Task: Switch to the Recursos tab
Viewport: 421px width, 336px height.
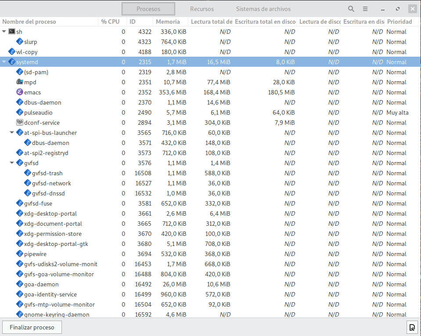Action: (202, 9)
